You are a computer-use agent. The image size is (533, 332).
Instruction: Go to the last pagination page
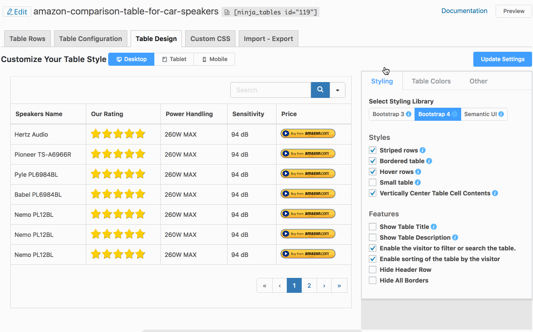339,286
